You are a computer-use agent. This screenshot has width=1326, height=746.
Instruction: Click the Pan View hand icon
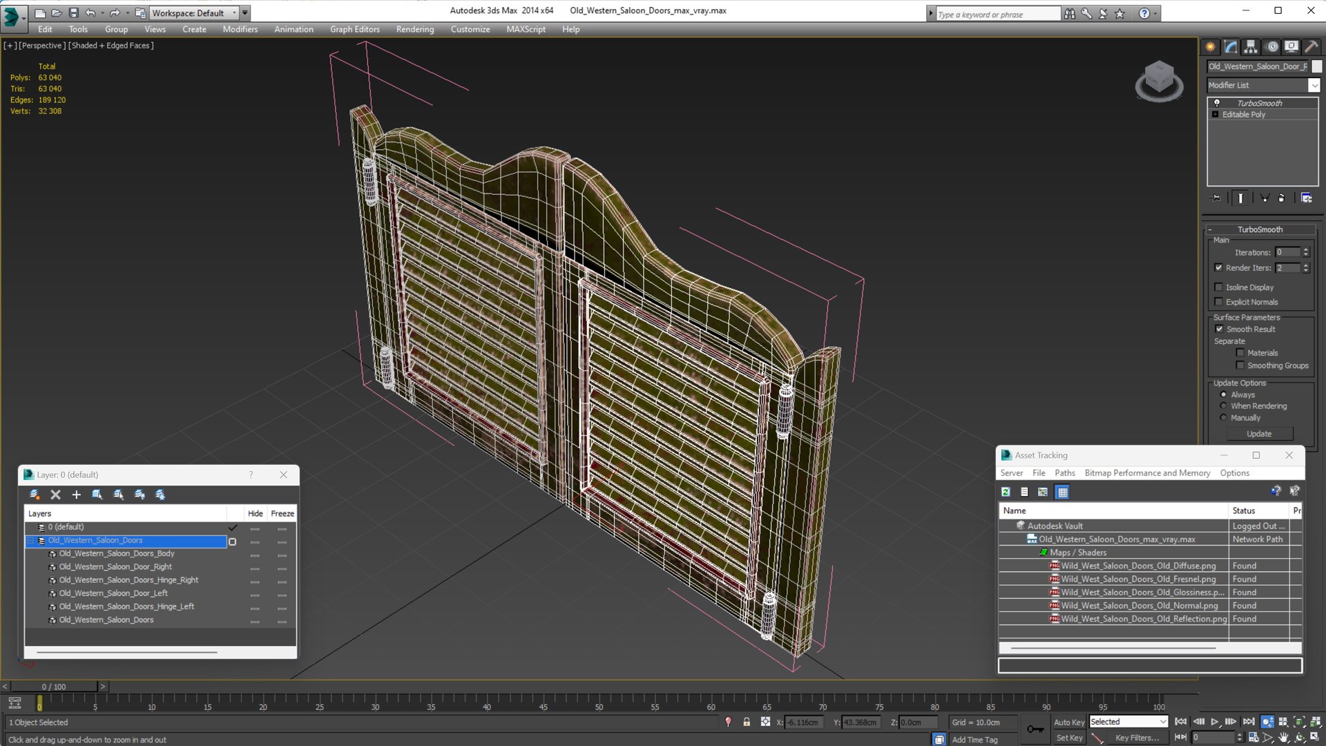click(1283, 738)
